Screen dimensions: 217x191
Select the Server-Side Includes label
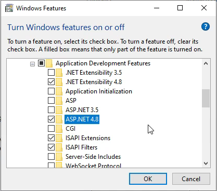pyautogui.click(x=93, y=157)
